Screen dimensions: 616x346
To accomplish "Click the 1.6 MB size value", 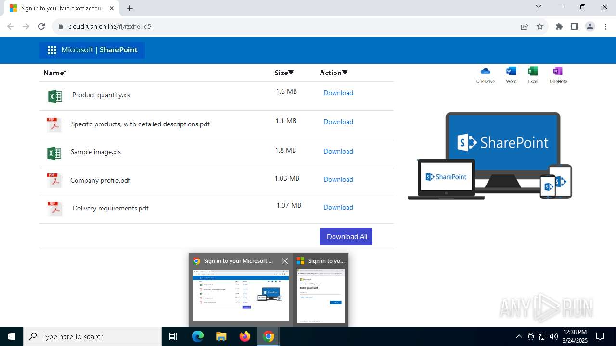I will [x=286, y=91].
